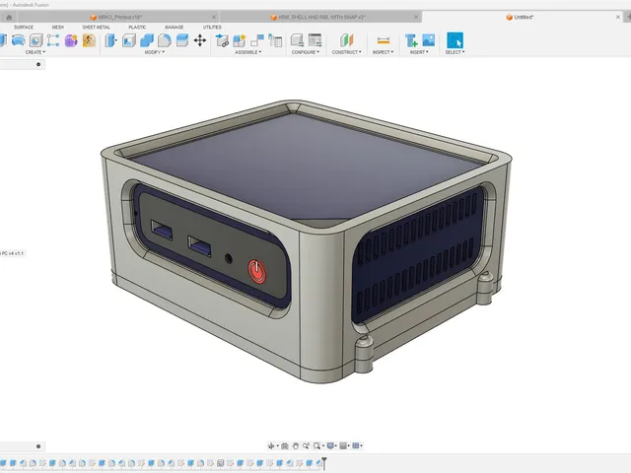Open the INSPECT dropdown menu

point(383,52)
